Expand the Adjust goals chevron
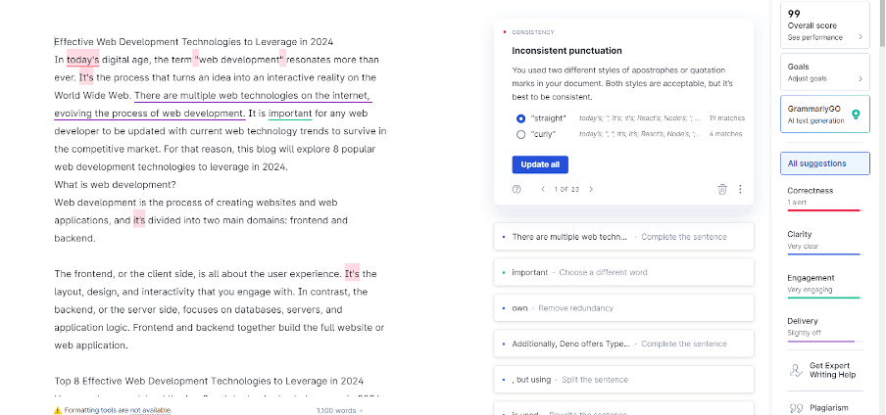This screenshot has width=886, height=415. point(861,78)
